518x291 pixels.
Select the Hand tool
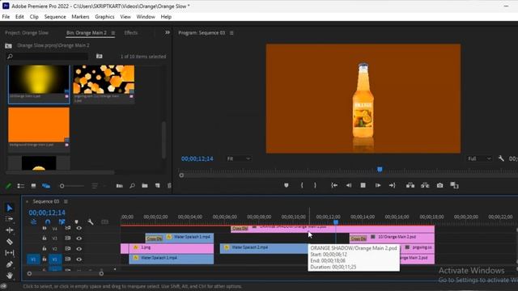coord(9,275)
